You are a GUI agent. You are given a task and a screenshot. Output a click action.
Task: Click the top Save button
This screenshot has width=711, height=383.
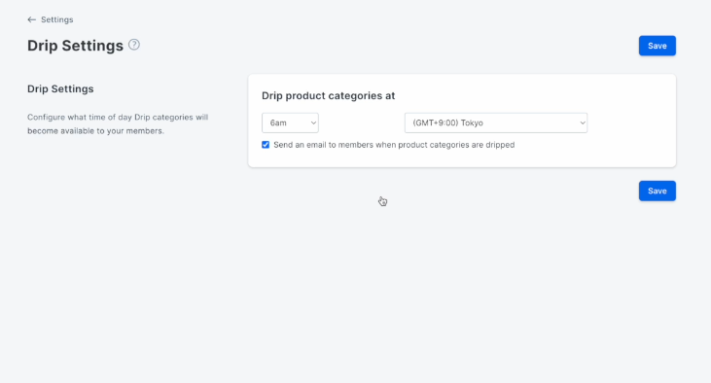tap(658, 46)
